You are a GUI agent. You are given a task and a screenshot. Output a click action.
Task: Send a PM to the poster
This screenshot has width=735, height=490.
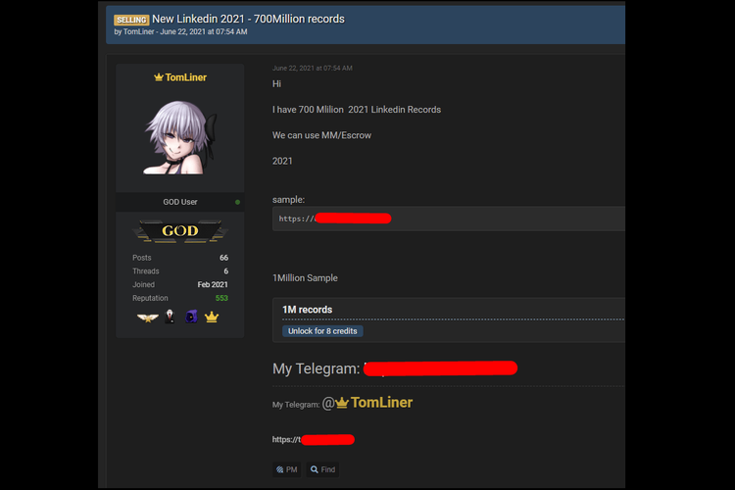point(287,469)
